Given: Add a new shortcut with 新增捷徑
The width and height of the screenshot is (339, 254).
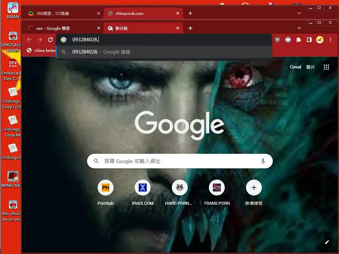Looking at the screenshot, I should click(254, 192).
